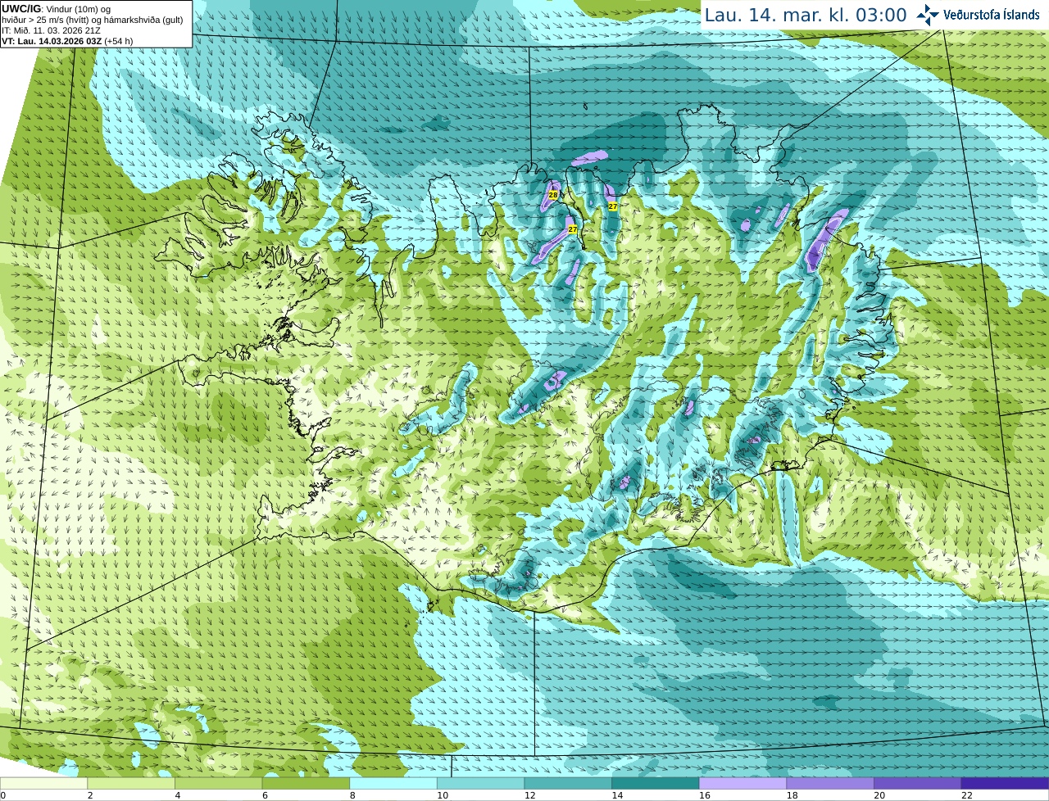Pick the 10–12 m/s turquoise swatch
This screenshot has width=1049, height=801.
tap(480, 783)
